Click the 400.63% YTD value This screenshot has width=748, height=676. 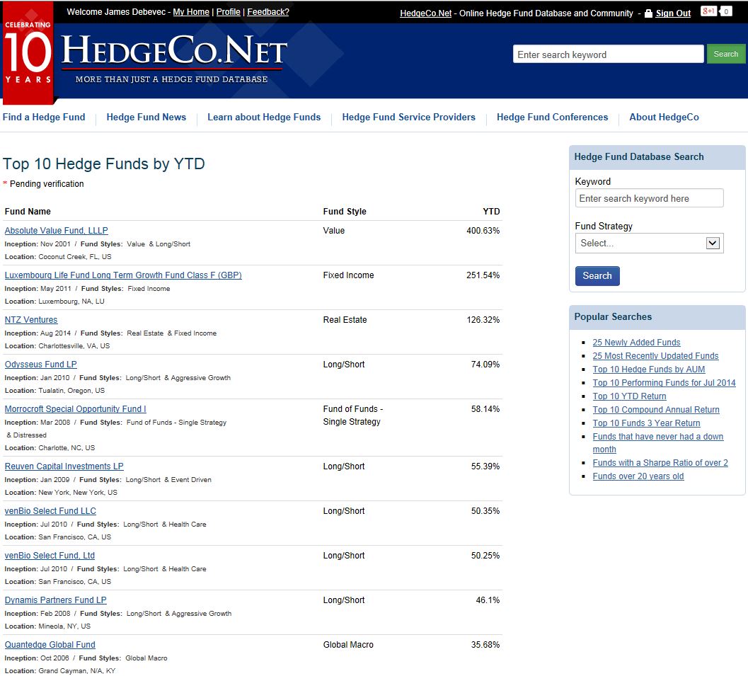tap(483, 231)
